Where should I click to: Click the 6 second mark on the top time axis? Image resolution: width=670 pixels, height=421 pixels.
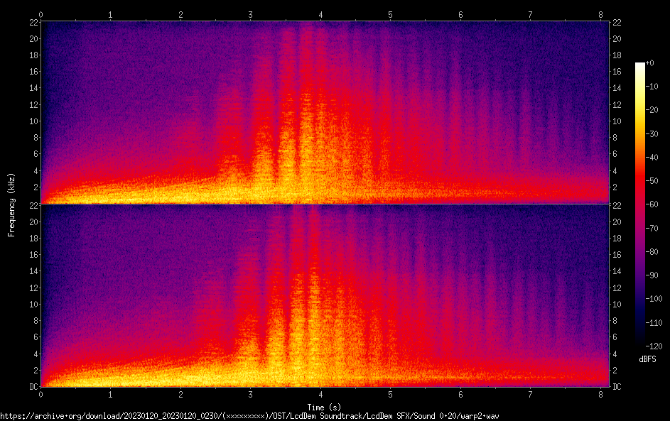click(x=460, y=14)
